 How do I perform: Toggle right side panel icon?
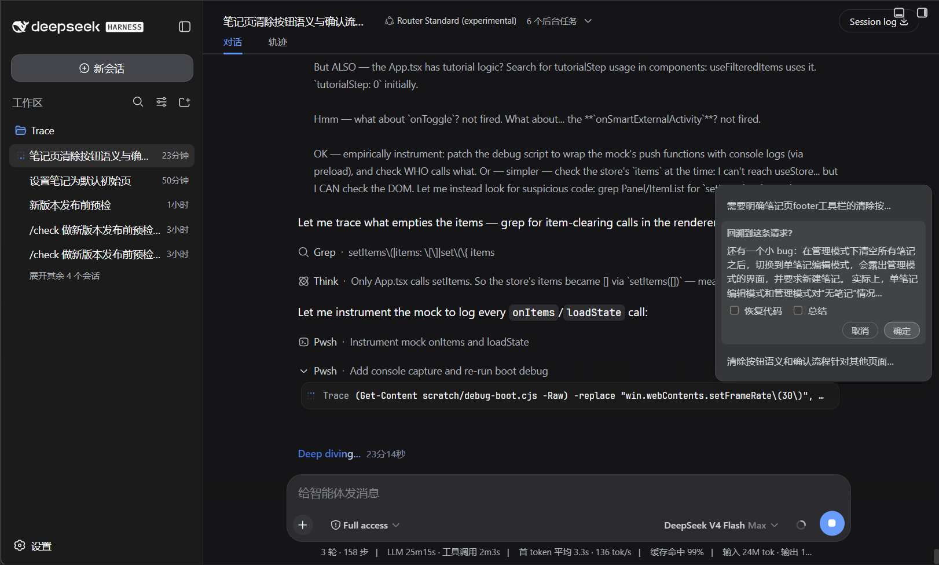click(922, 13)
